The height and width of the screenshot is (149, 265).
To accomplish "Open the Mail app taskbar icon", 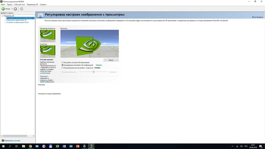I will point(37,146).
